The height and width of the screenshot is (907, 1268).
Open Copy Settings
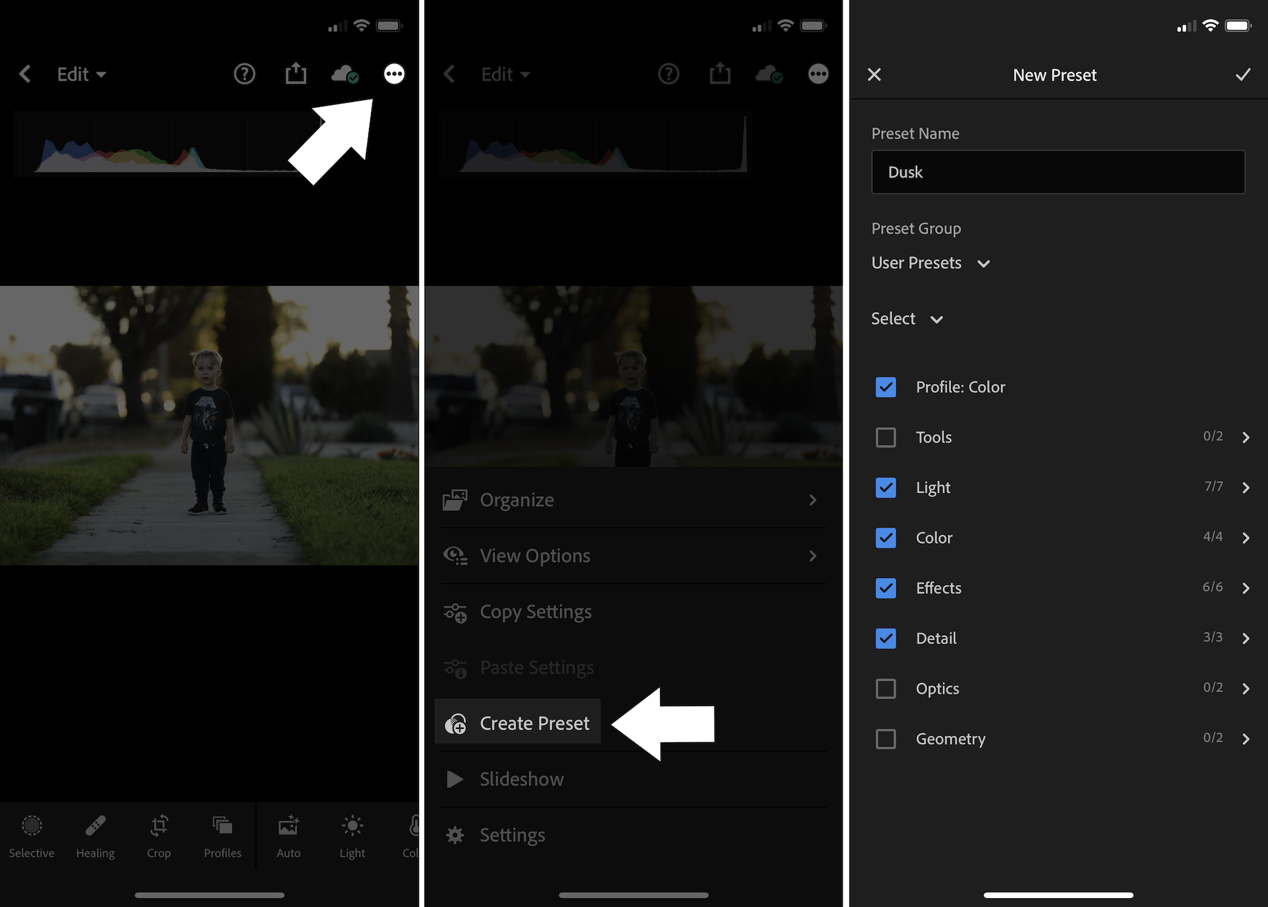[x=536, y=612]
